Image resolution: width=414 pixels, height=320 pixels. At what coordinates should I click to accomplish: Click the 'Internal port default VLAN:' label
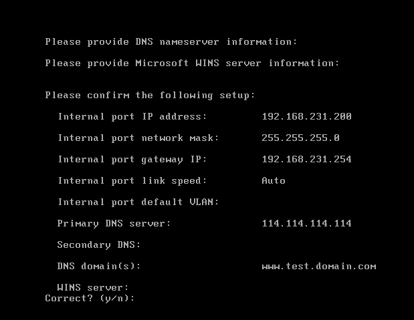point(138,202)
